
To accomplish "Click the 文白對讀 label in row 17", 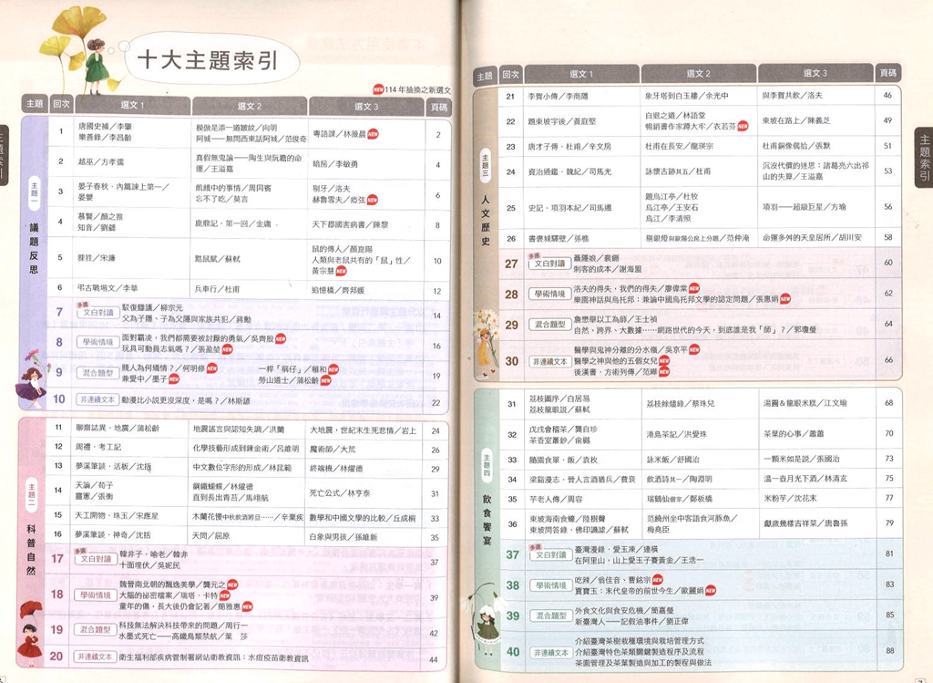I will point(96,559).
